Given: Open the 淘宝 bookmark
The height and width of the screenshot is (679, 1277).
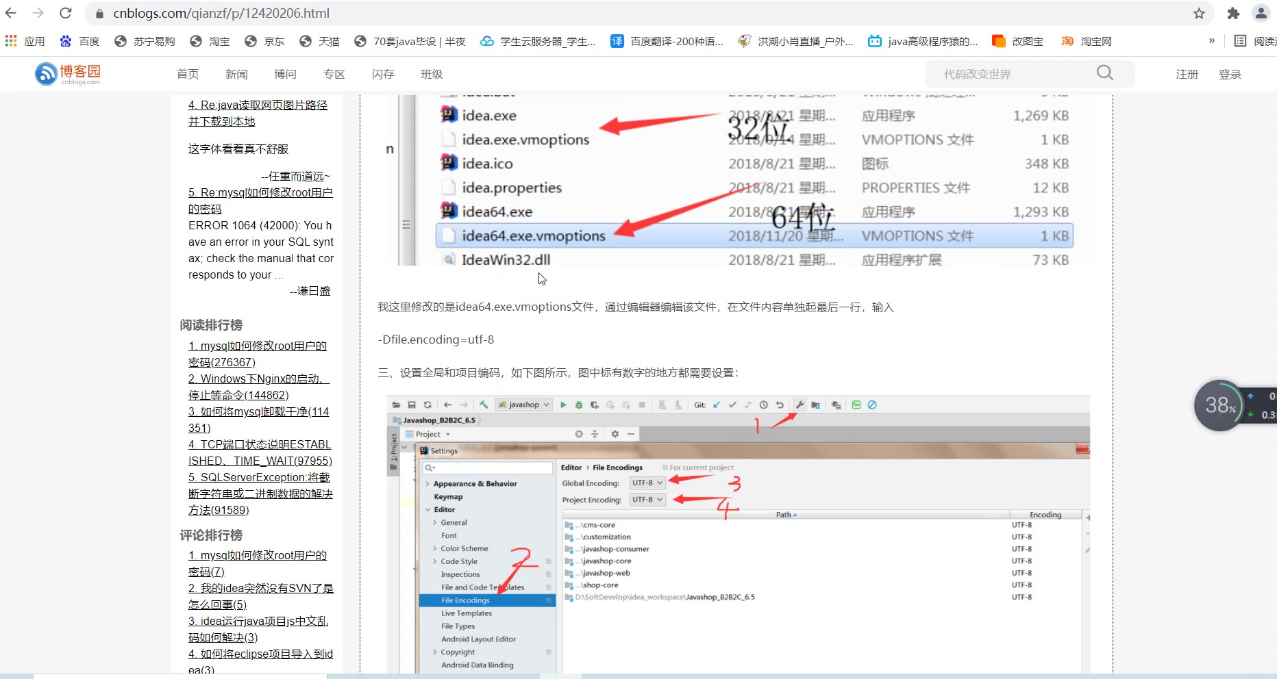Looking at the screenshot, I should pos(210,42).
